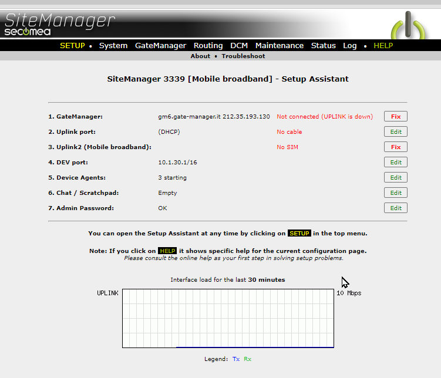The image size is (441, 378).
Task: Click the 10.1.30.1/16 DEV port value
Action: [177, 162]
